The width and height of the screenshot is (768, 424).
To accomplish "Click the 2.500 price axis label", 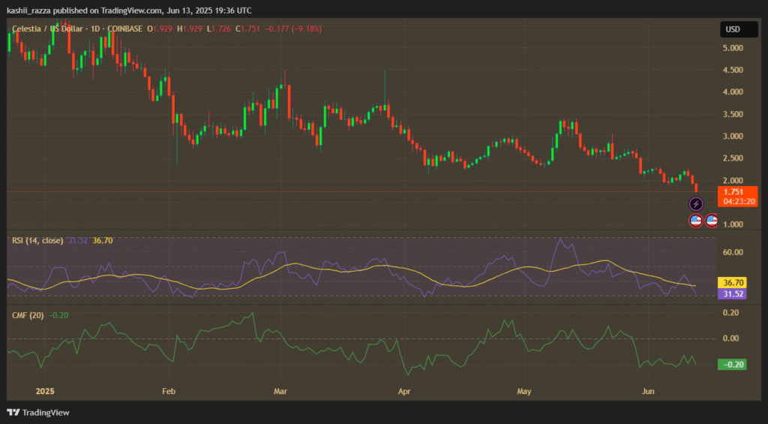I will [733, 158].
